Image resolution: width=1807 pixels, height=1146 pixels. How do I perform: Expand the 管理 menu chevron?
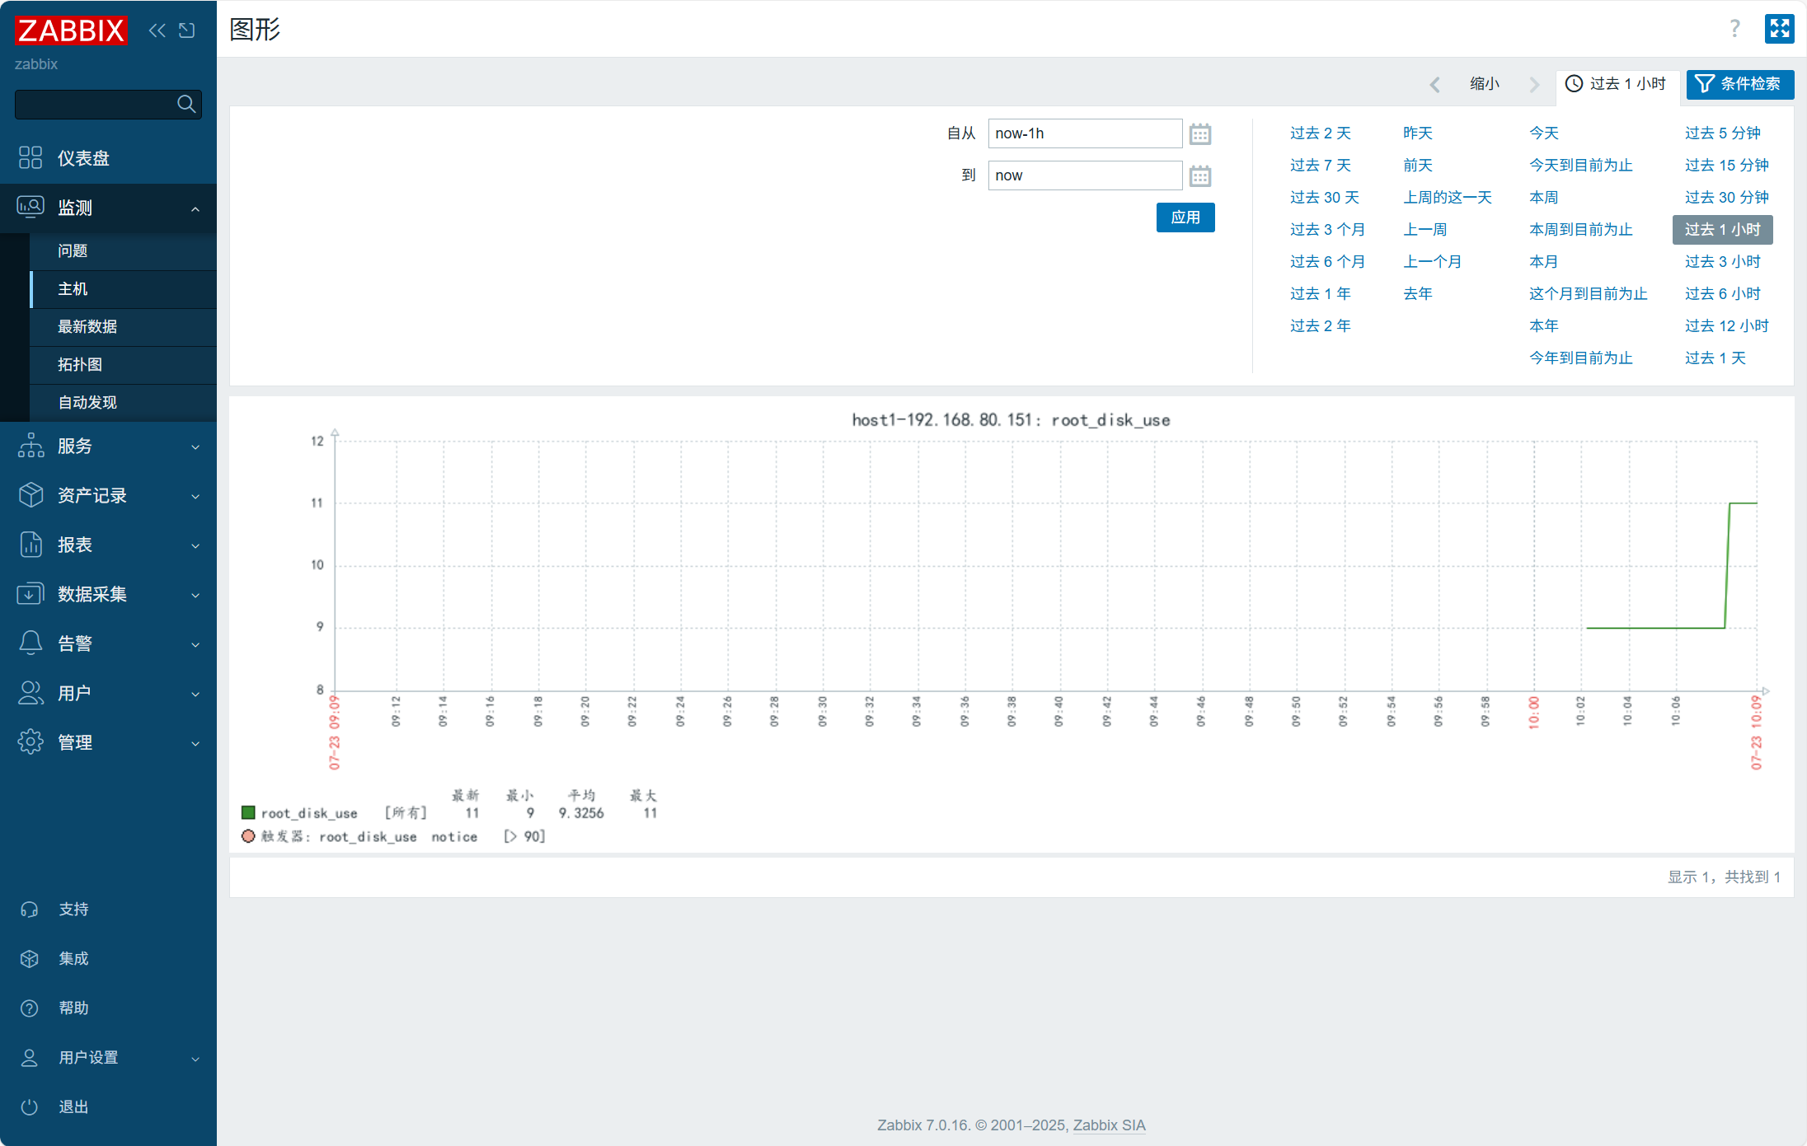pyautogui.click(x=195, y=744)
